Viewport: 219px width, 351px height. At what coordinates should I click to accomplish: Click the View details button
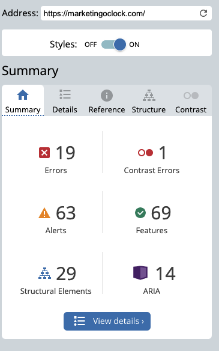tap(107, 321)
